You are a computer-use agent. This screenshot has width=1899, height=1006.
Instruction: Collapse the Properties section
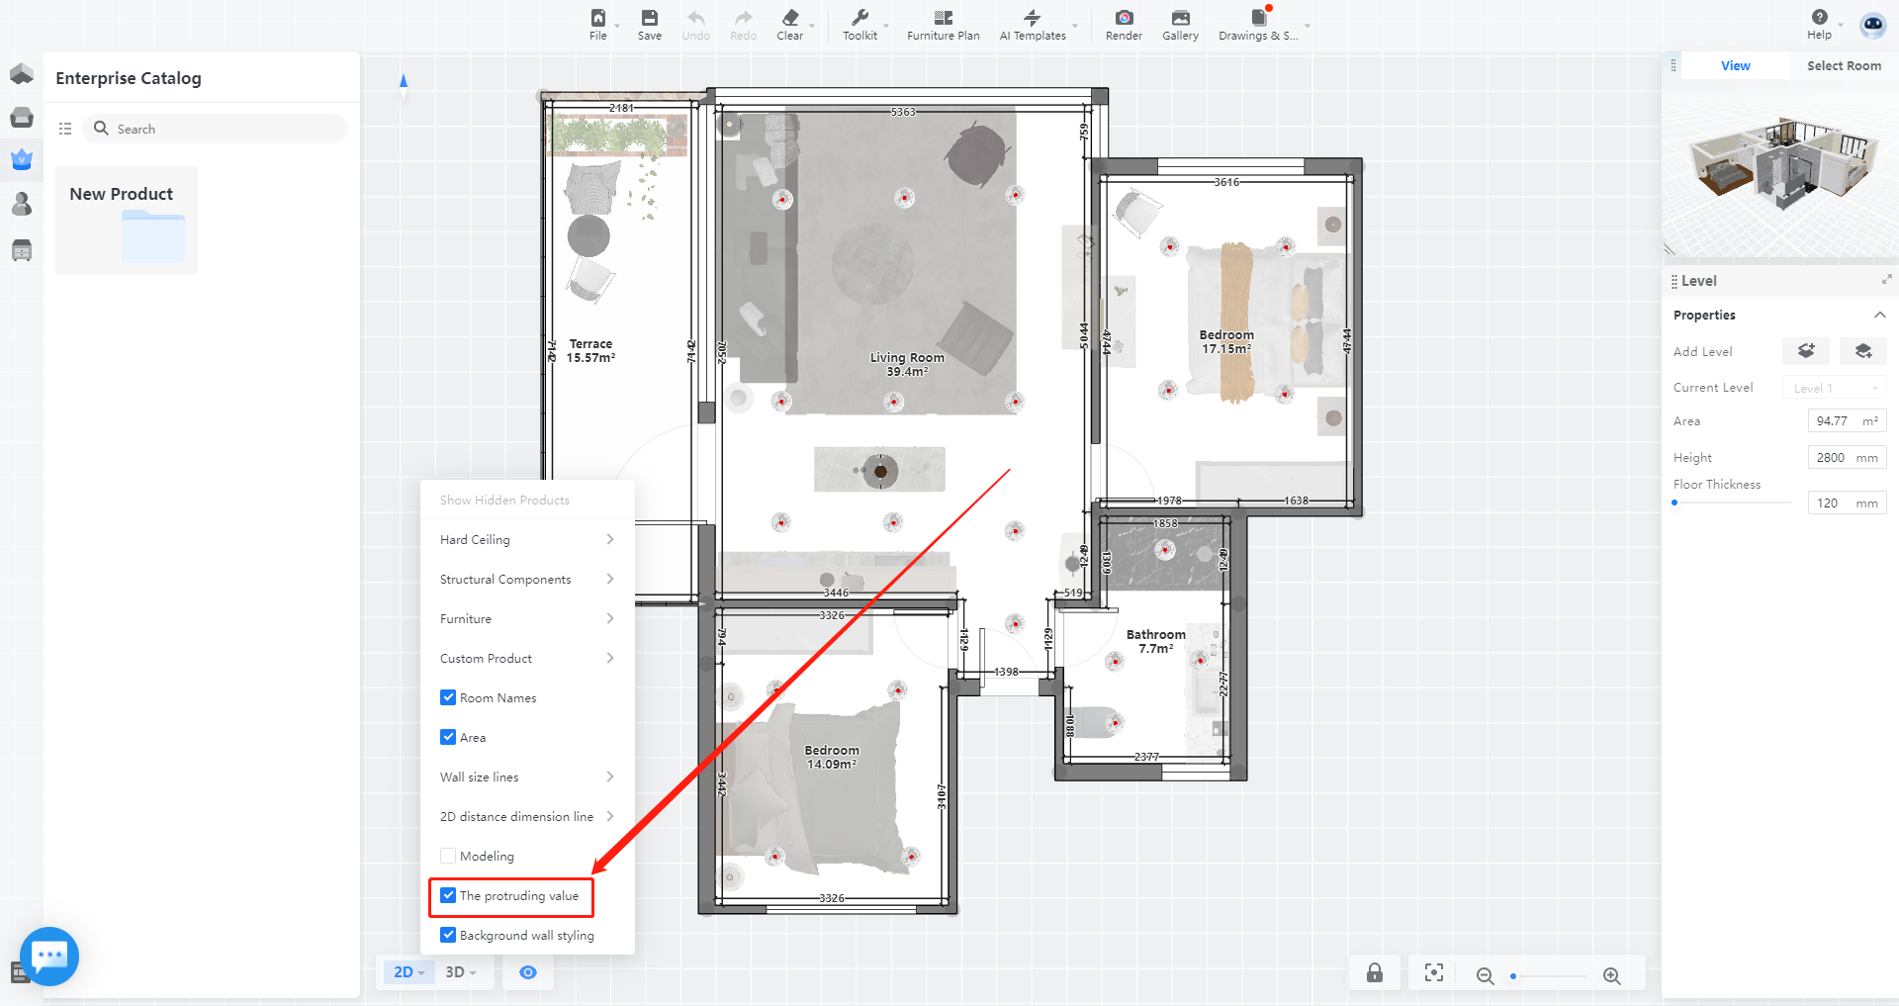pos(1879,316)
